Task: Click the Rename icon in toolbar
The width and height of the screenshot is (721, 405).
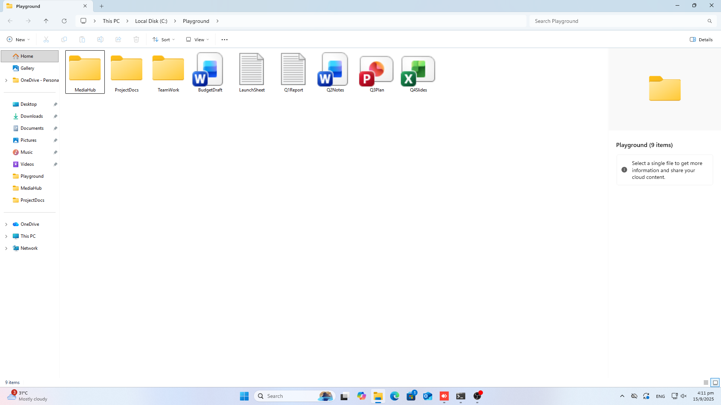Action: (x=100, y=39)
